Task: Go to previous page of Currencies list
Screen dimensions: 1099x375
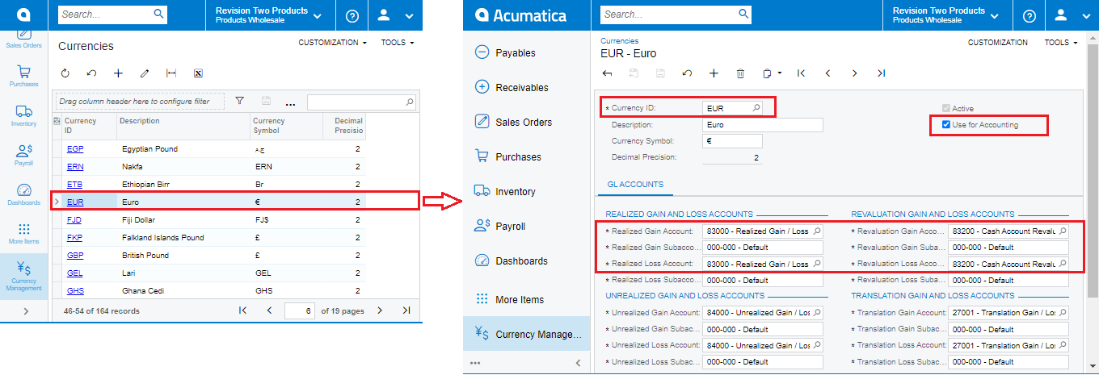Action: click(269, 310)
